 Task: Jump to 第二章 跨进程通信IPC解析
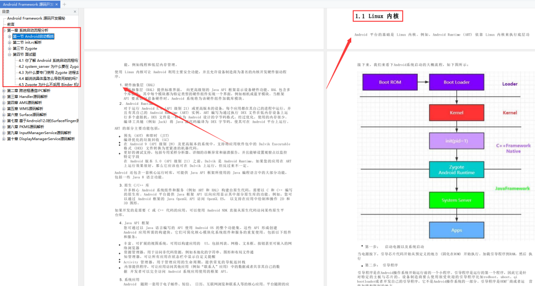pos(29,91)
